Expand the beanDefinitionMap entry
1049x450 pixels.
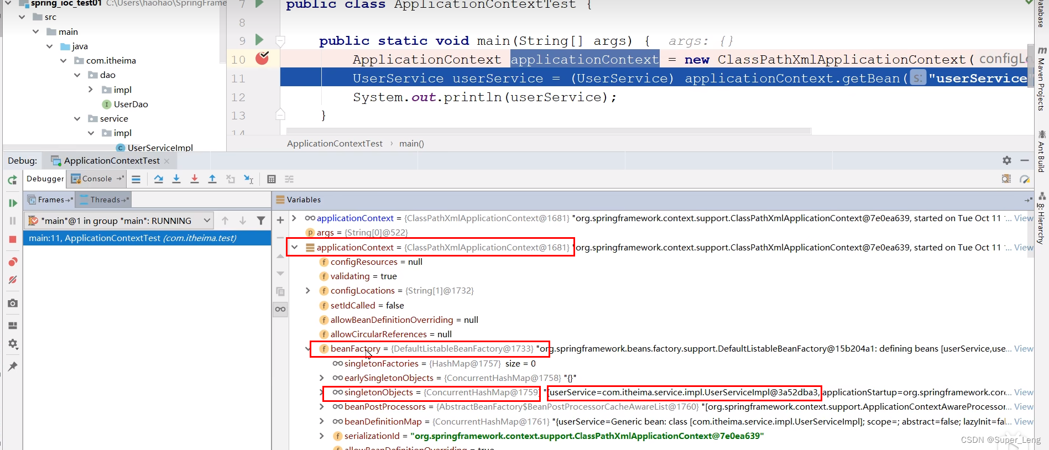[x=322, y=421]
